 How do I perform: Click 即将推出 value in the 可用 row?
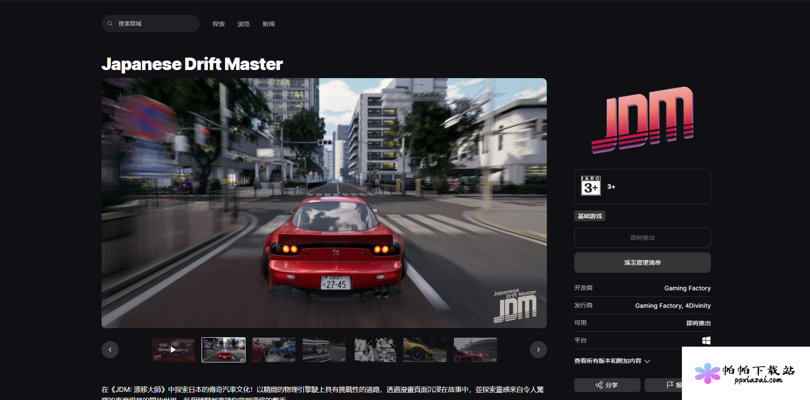tap(699, 323)
